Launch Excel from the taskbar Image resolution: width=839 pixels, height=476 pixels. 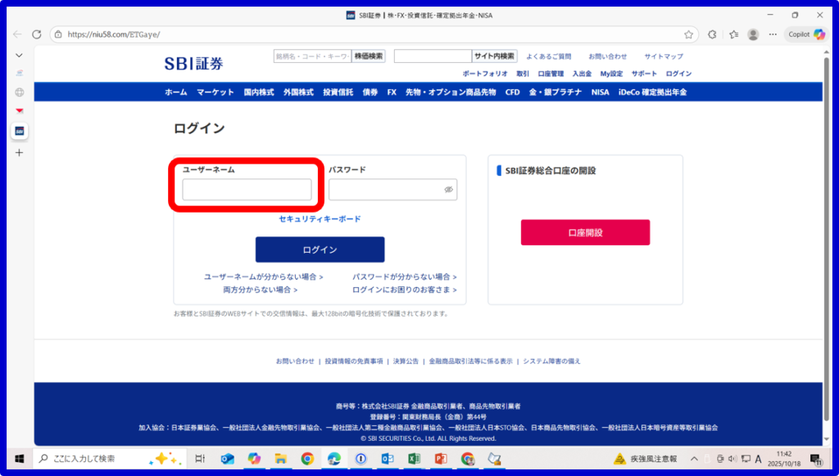[414, 459]
